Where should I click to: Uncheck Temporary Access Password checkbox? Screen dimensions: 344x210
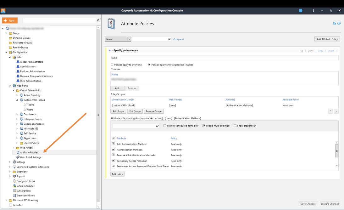coord(113,161)
